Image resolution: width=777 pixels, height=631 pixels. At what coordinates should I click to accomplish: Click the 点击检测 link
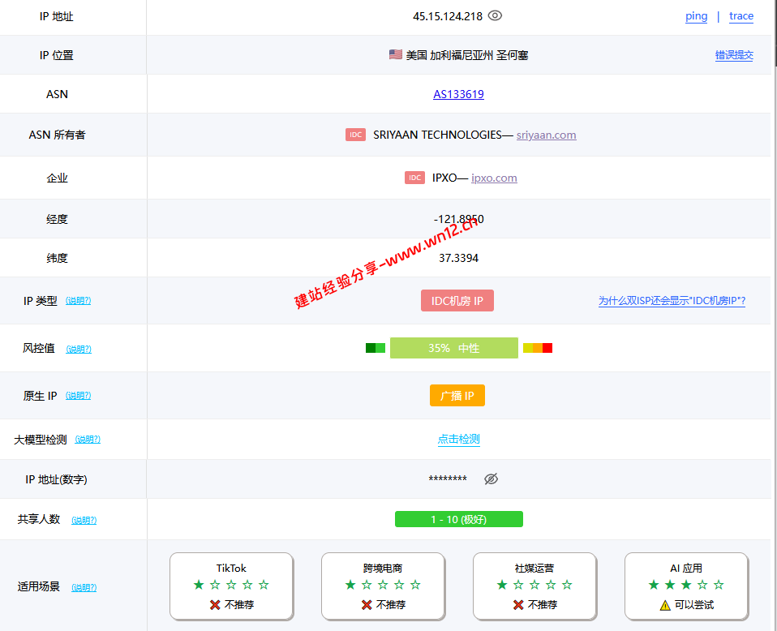(x=459, y=439)
